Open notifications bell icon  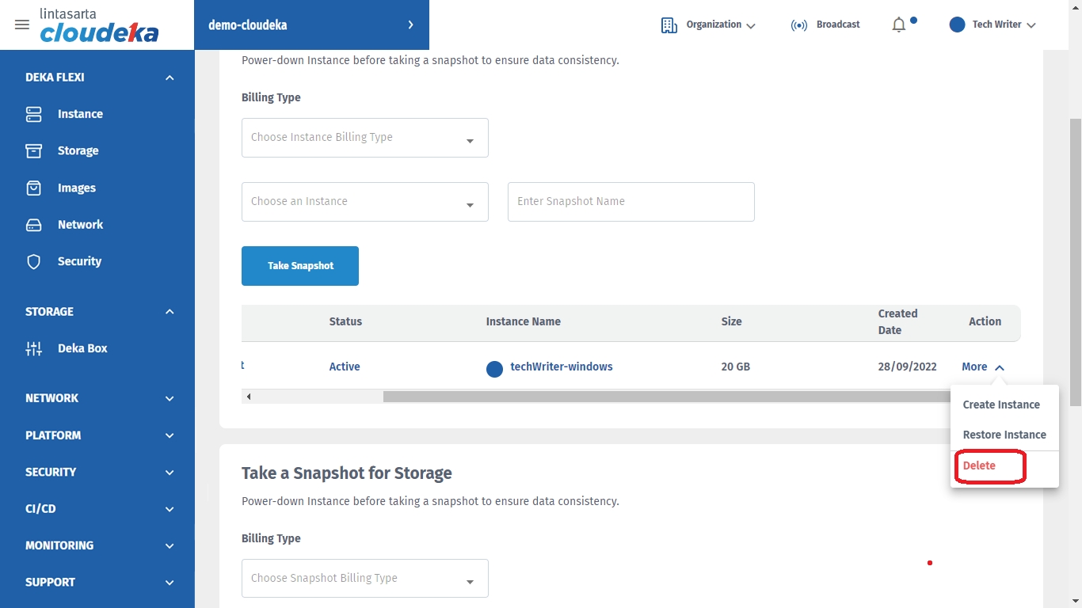click(x=899, y=25)
